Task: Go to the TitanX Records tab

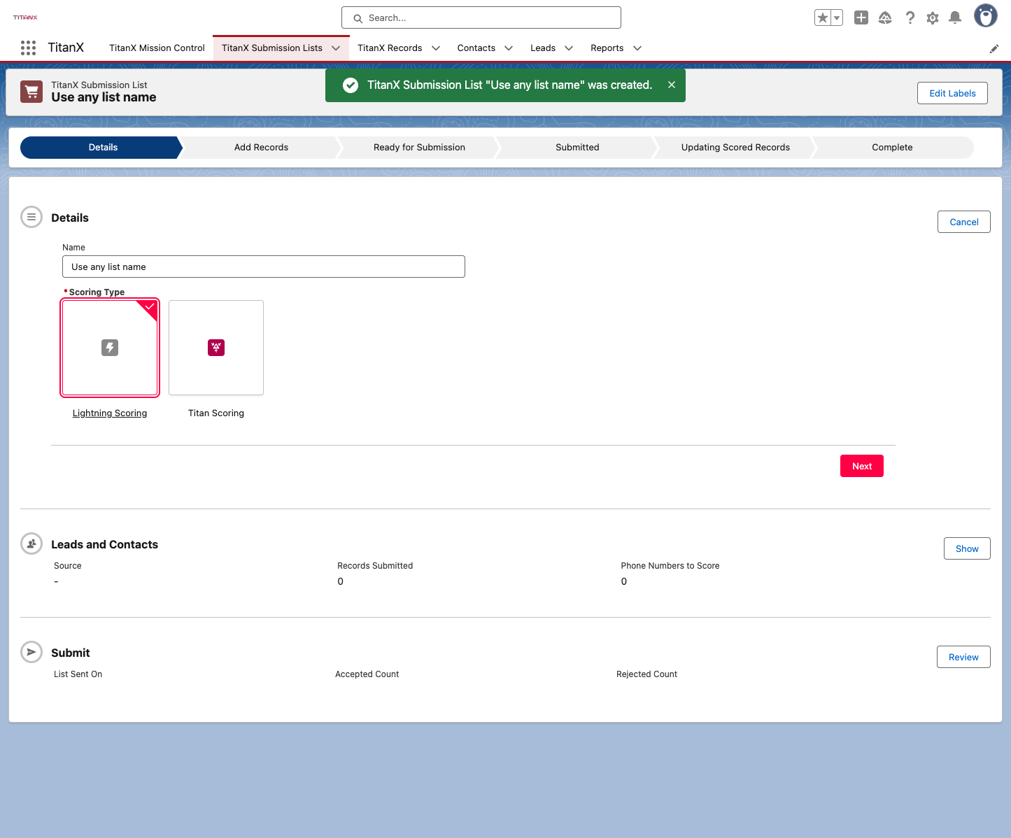Action: click(390, 48)
